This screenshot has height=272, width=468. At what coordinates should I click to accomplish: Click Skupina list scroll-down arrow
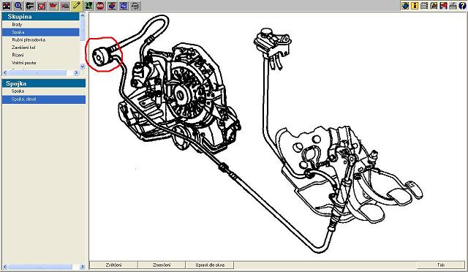tap(83, 67)
